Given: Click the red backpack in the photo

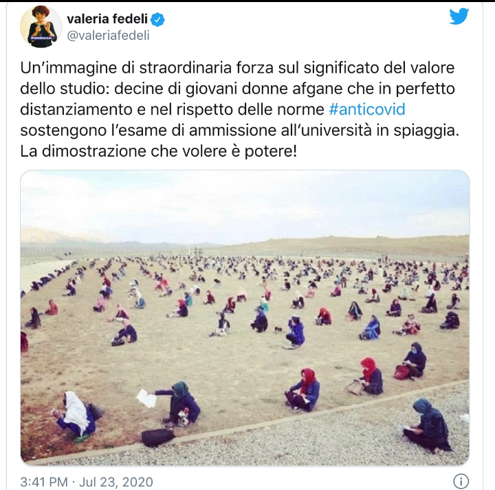Looking at the screenshot, I should click(x=401, y=372).
